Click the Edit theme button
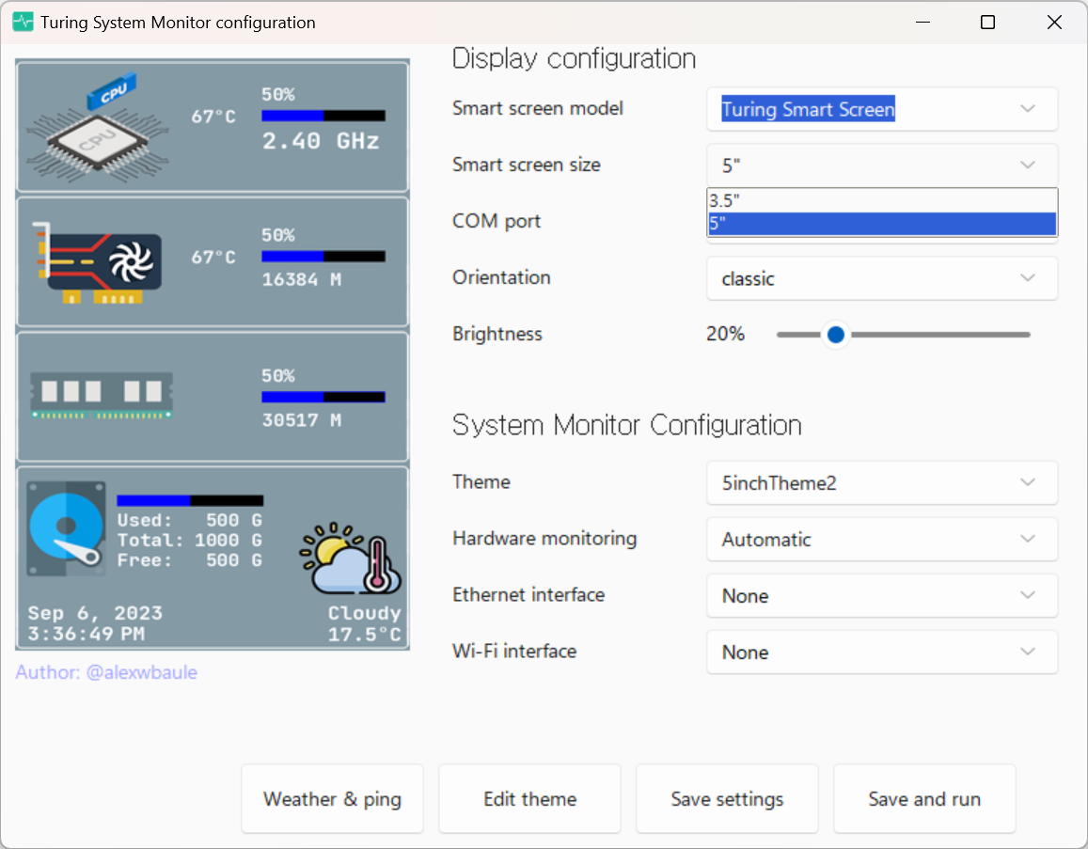The height and width of the screenshot is (849, 1088). point(529,798)
